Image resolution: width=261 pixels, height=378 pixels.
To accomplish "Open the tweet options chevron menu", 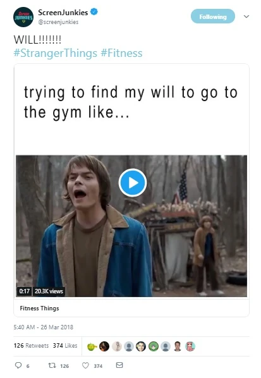I will coord(246,16).
